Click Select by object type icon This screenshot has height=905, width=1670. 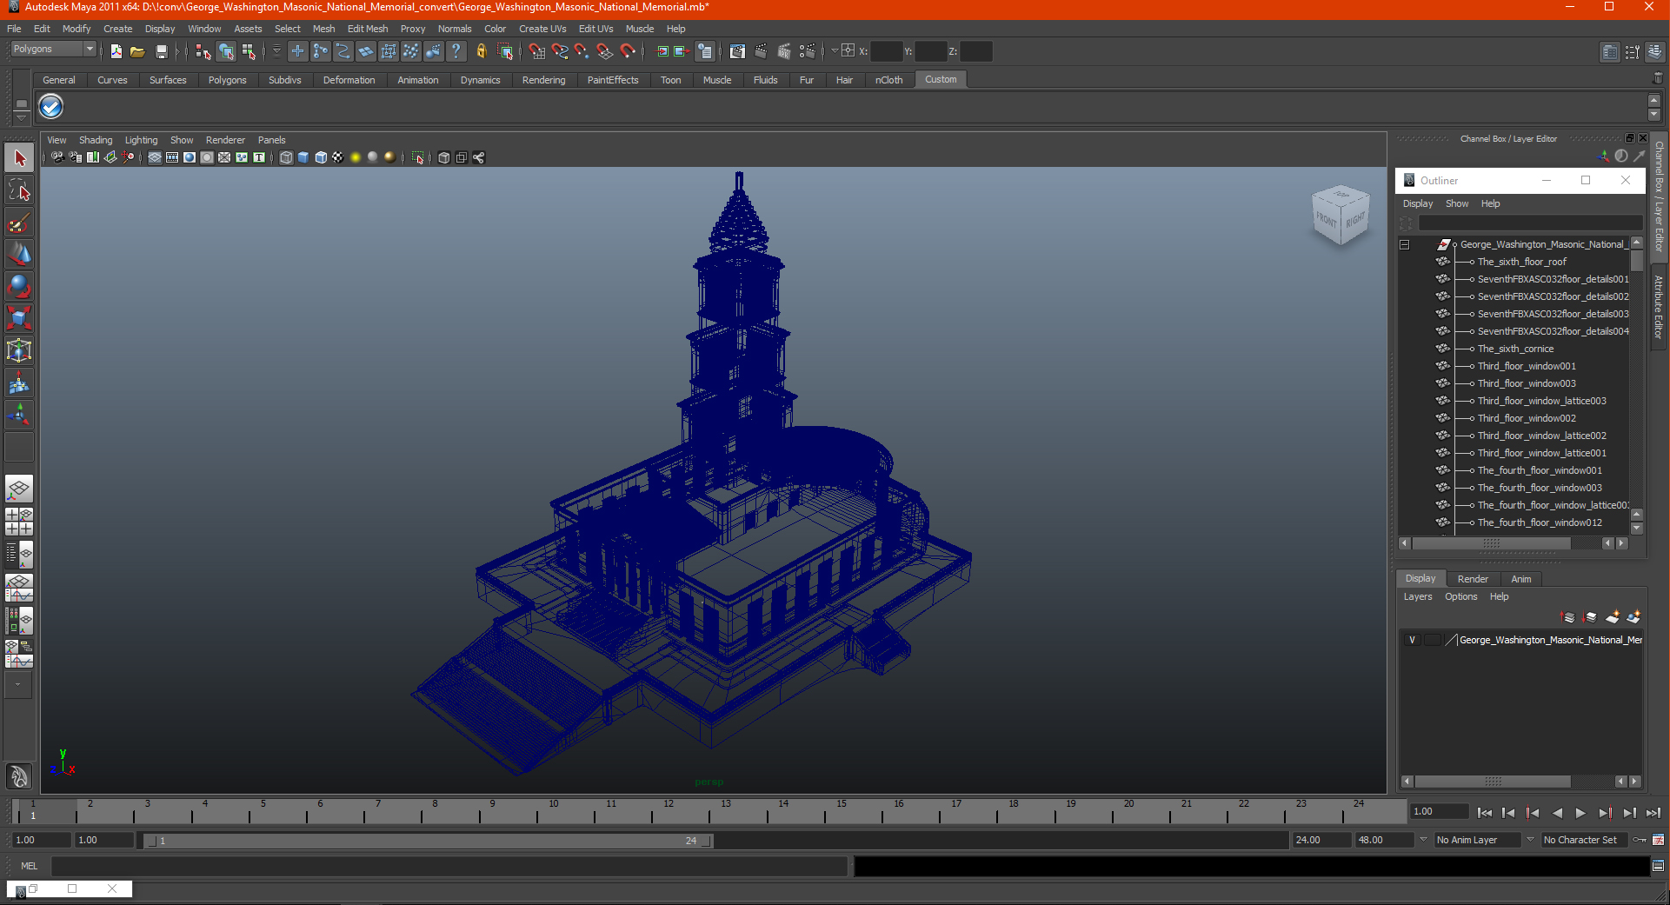tap(226, 51)
